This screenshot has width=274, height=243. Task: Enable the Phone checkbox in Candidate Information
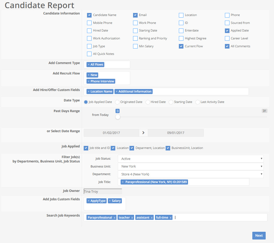(227, 15)
